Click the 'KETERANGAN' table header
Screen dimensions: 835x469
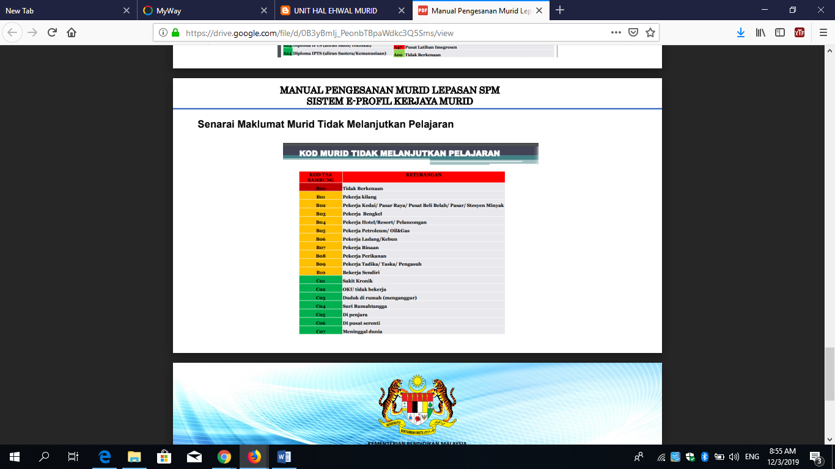tap(424, 175)
